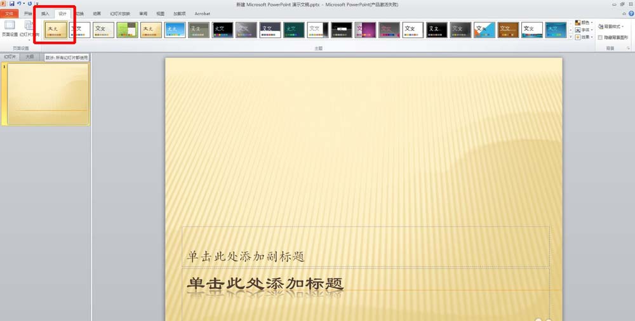The image size is (635, 321).
Task: Select the 幻灯片 pane tab
Action: (x=10, y=57)
